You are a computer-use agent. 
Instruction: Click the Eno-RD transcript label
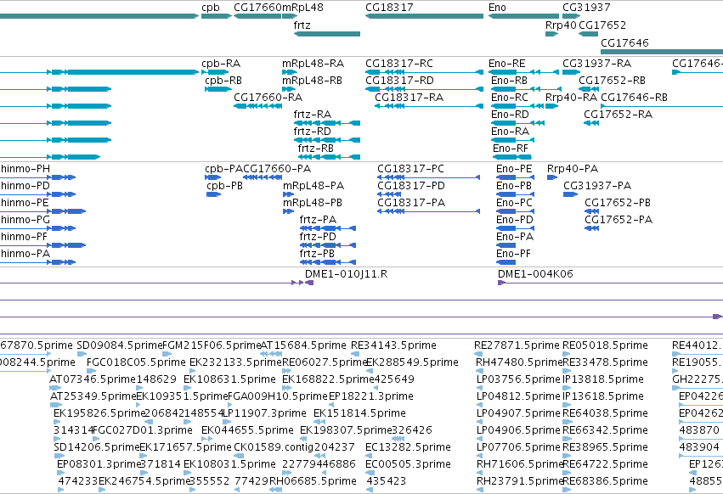(x=510, y=115)
